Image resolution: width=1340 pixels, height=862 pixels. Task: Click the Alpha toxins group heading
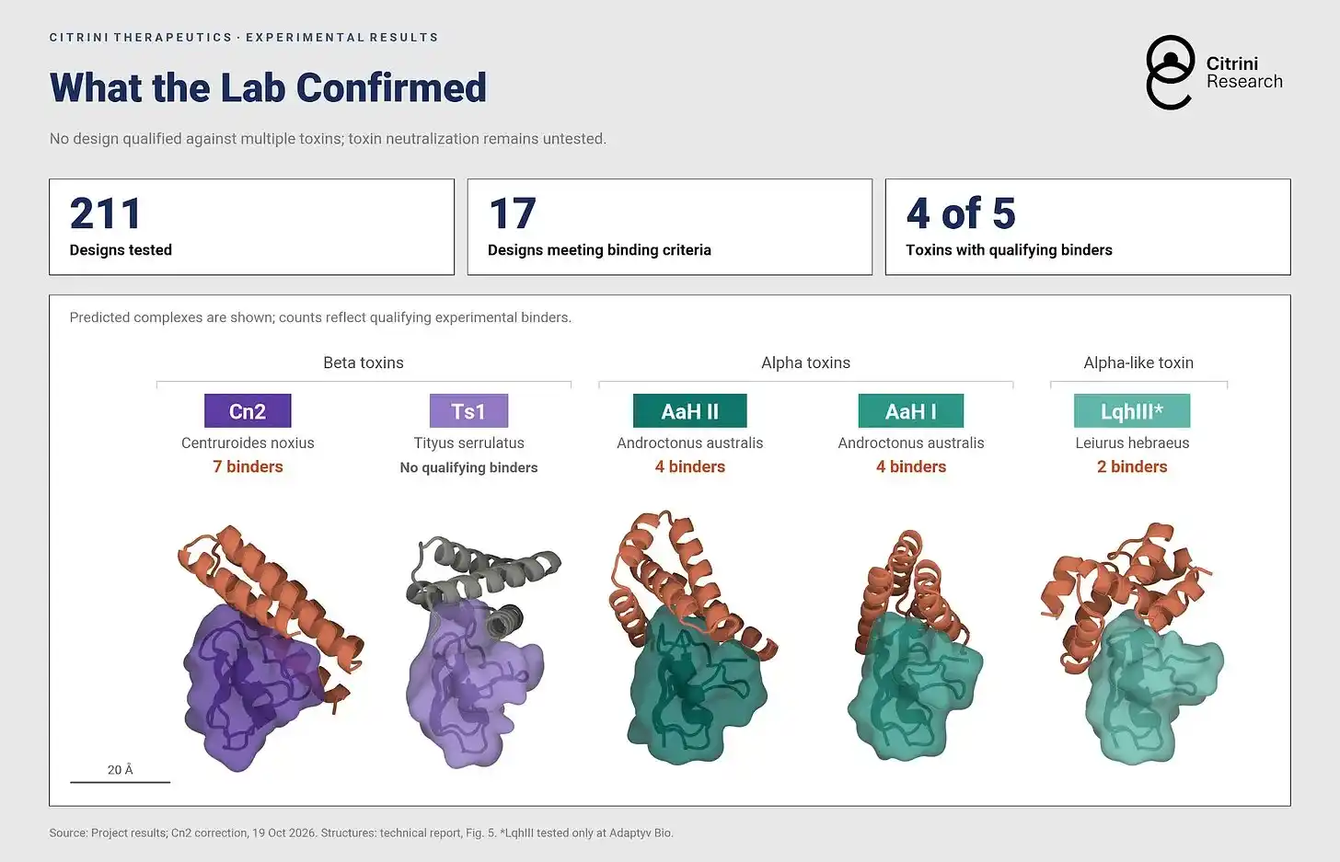[x=806, y=362]
